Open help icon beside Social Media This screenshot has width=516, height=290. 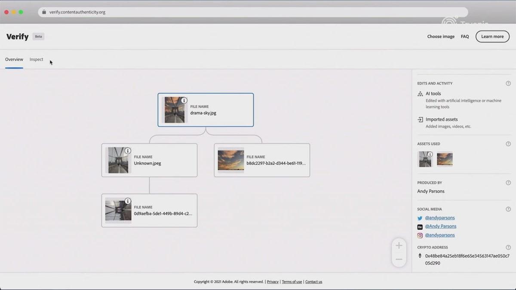click(508, 209)
